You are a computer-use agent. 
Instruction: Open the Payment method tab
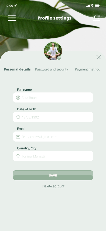coord(88,69)
